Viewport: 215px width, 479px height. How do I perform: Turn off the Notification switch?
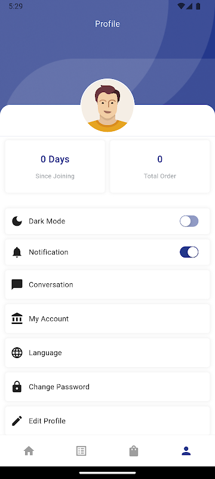tap(189, 252)
